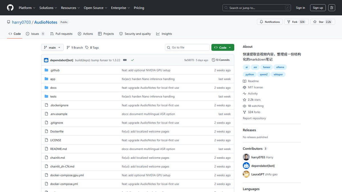Viewport: 342px width, 192px height.
Task: Open the Platform dropdown menu
Action: pyautogui.click(x=27, y=8)
